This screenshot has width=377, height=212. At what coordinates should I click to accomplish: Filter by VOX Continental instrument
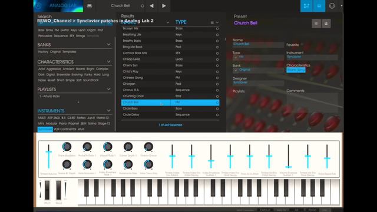pyautogui.click(x=65, y=129)
